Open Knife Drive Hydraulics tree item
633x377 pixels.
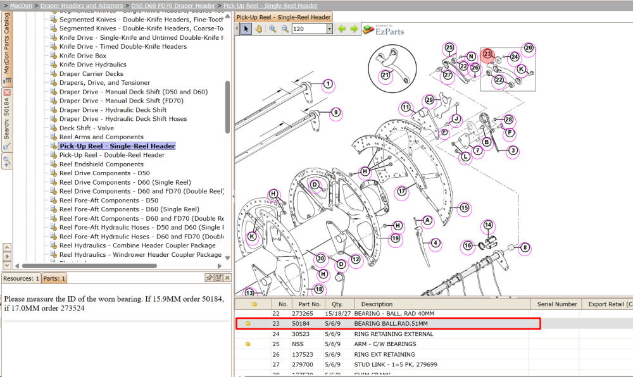tap(93, 65)
